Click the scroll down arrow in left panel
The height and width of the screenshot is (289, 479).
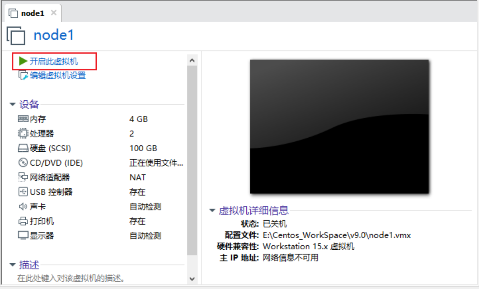(192, 279)
